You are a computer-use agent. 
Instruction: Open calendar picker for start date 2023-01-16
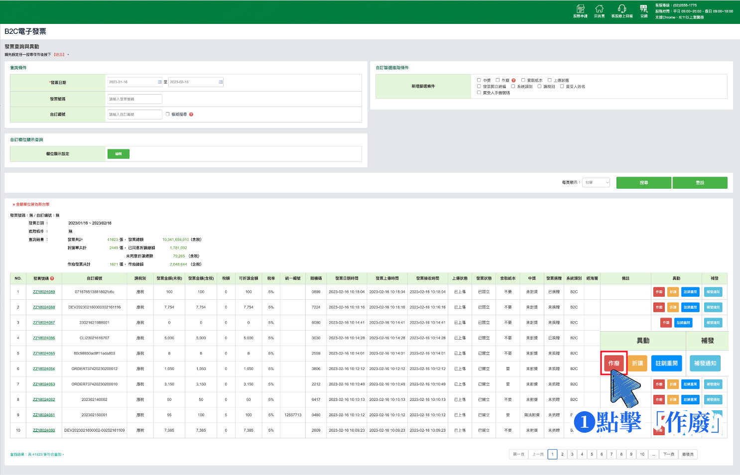pos(160,82)
